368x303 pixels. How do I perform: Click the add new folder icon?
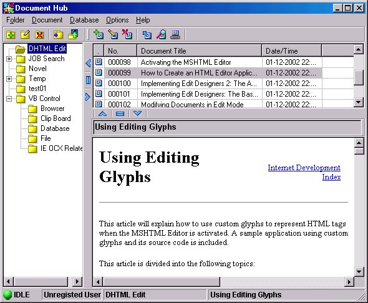[11, 35]
